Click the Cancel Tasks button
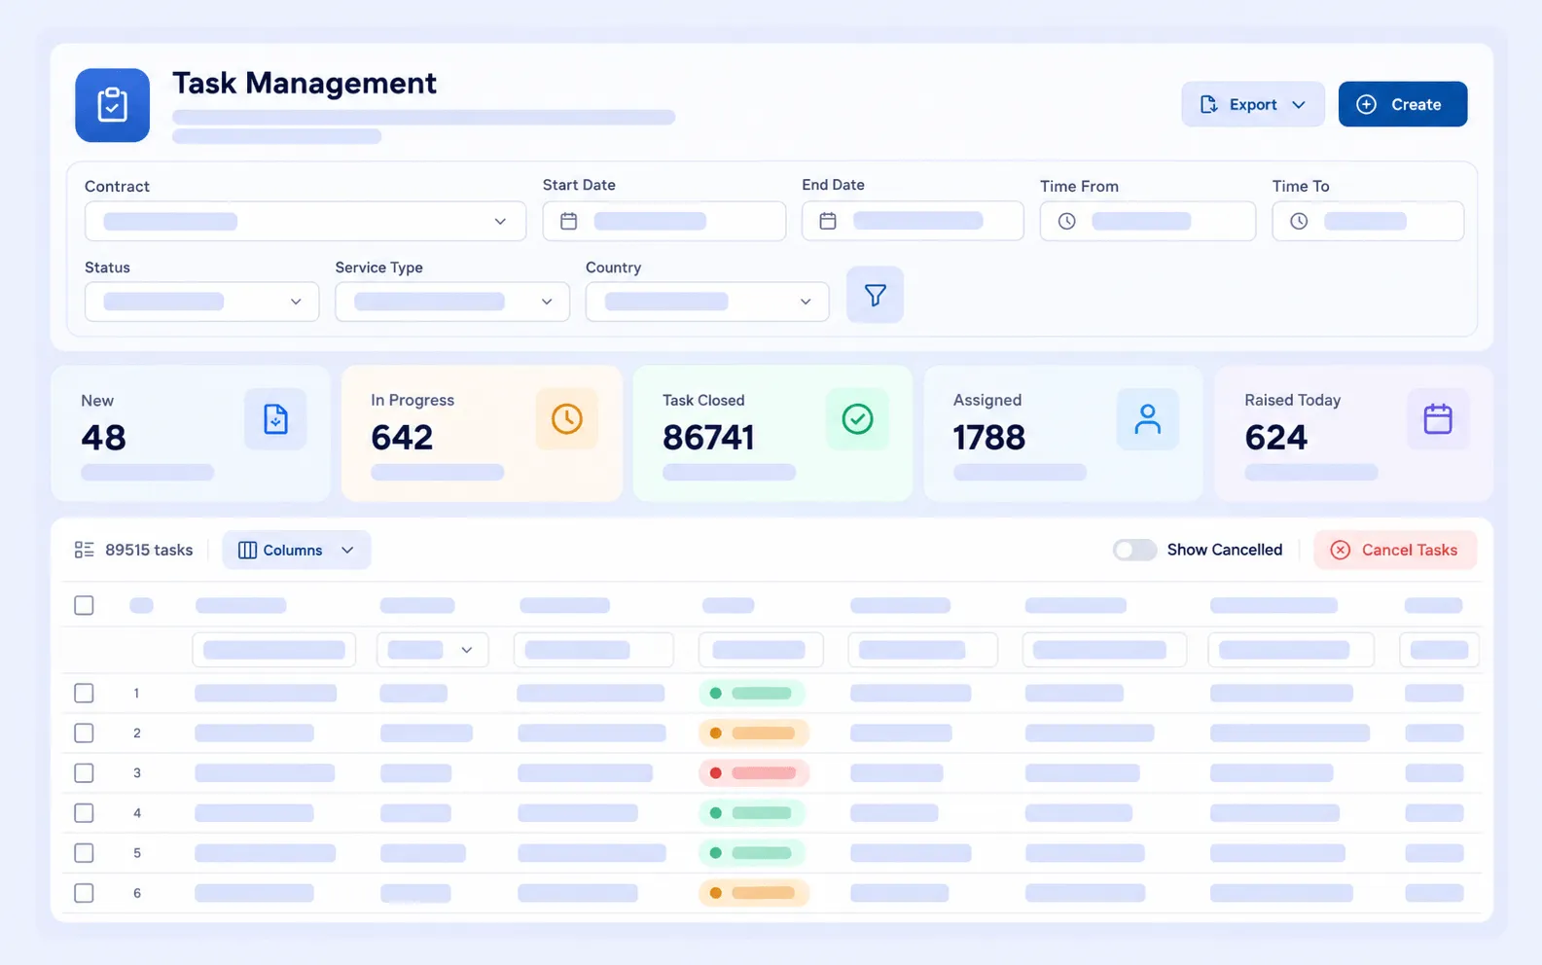This screenshot has height=965, width=1542. (x=1395, y=550)
